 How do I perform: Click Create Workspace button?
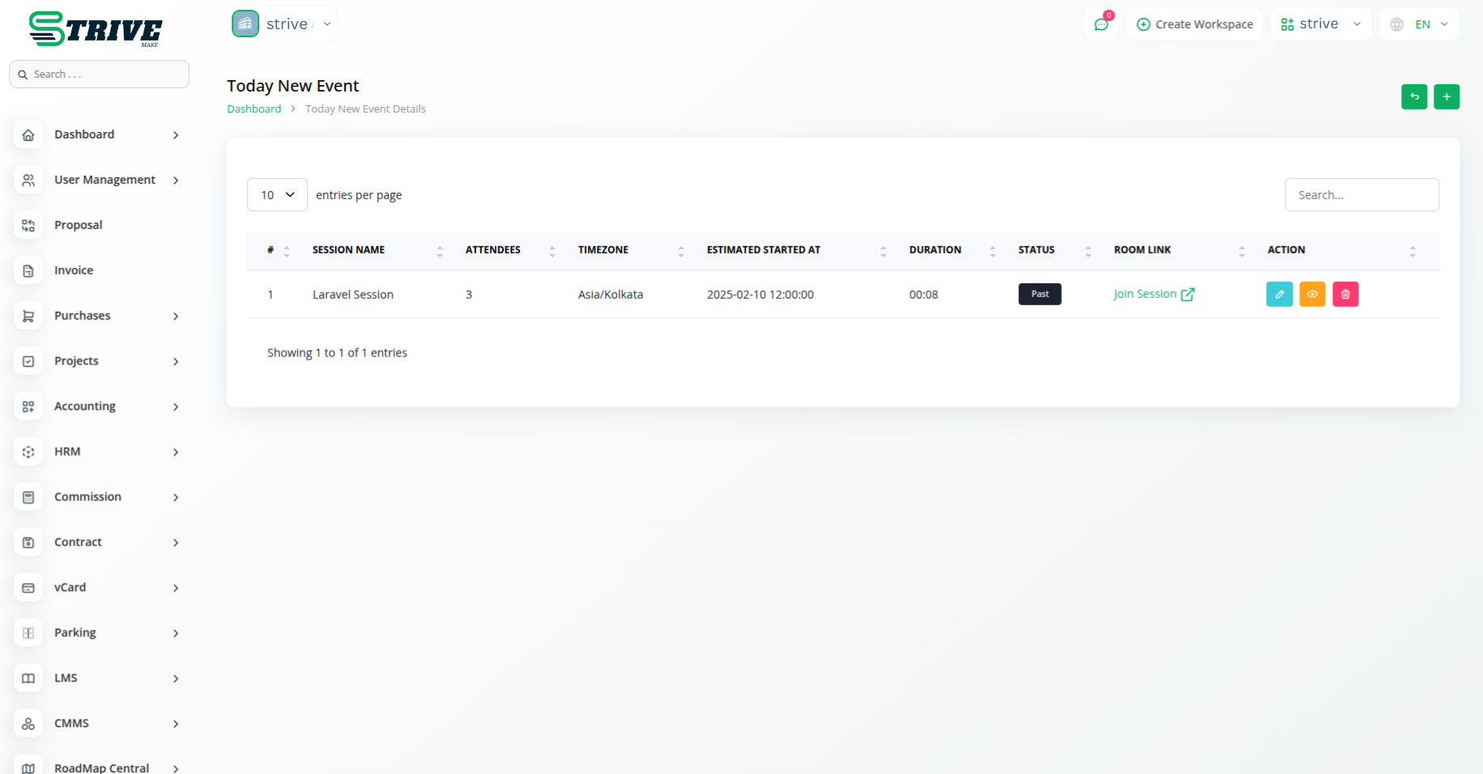click(1195, 24)
